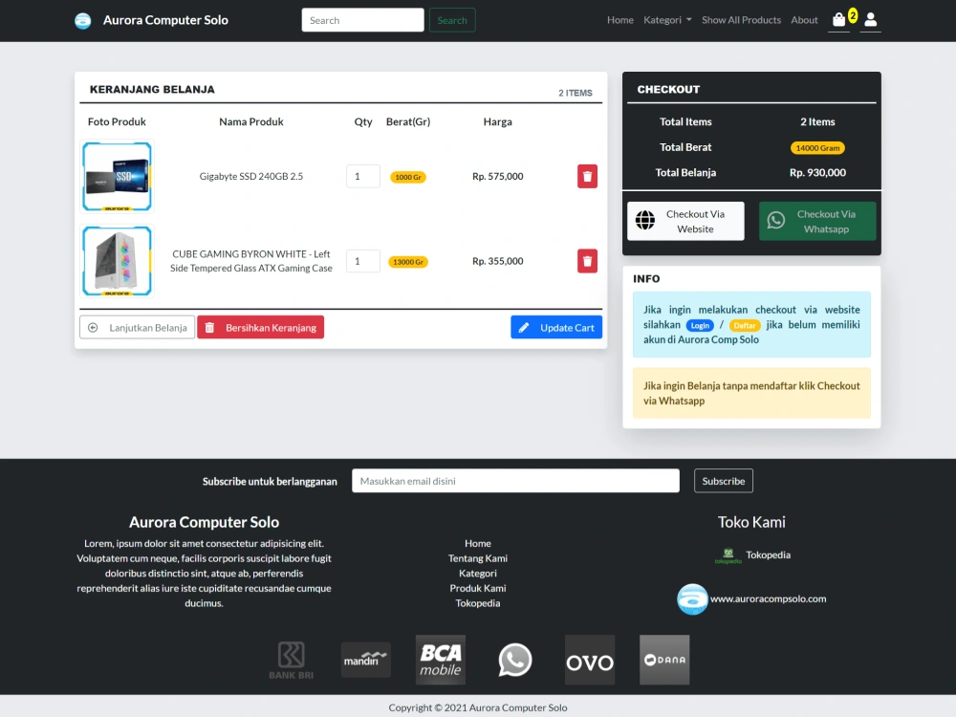Click the Update Cart button
The image size is (956, 717).
point(556,327)
